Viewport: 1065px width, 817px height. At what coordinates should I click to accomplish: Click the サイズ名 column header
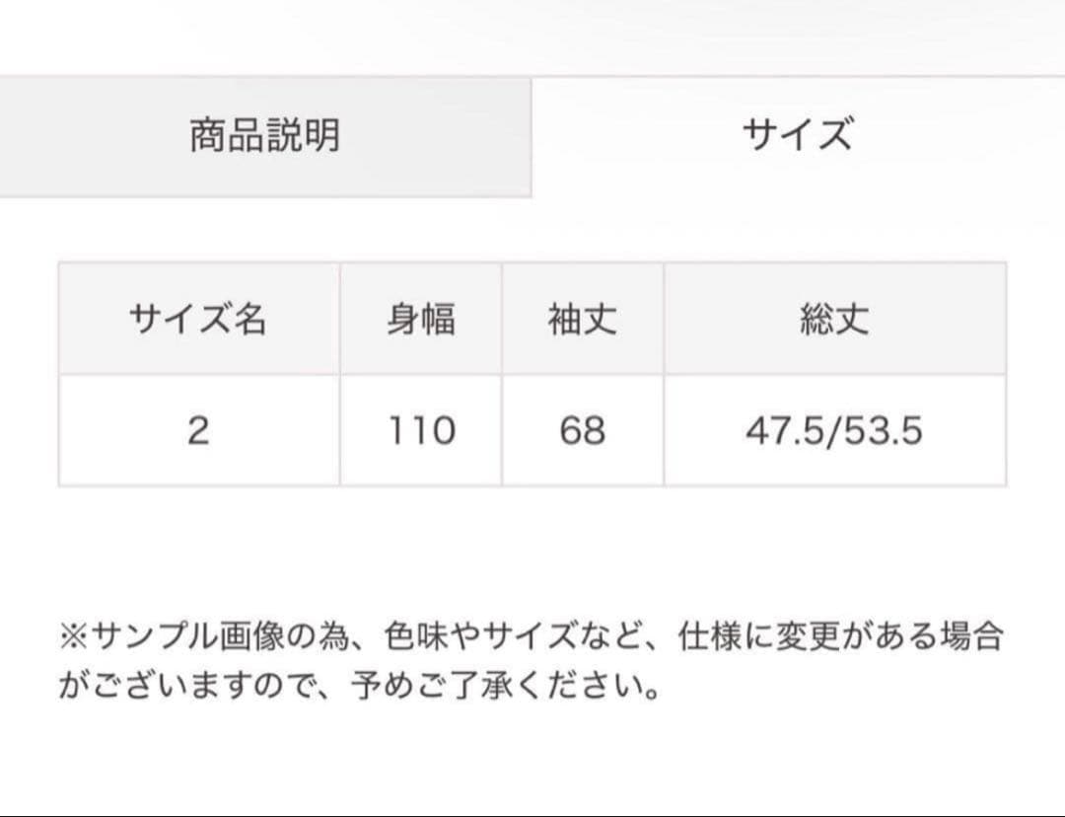(199, 319)
